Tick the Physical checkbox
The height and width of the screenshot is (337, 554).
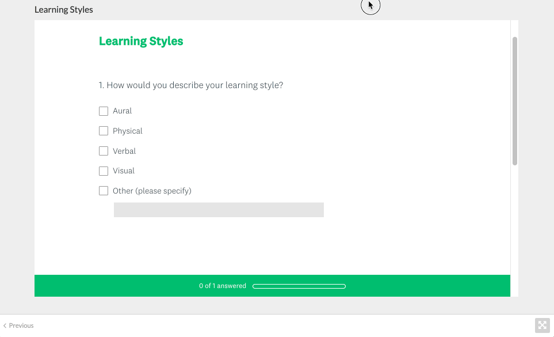pyautogui.click(x=104, y=131)
